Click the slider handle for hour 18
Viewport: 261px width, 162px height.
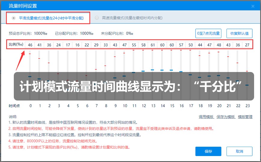tap(199, 77)
